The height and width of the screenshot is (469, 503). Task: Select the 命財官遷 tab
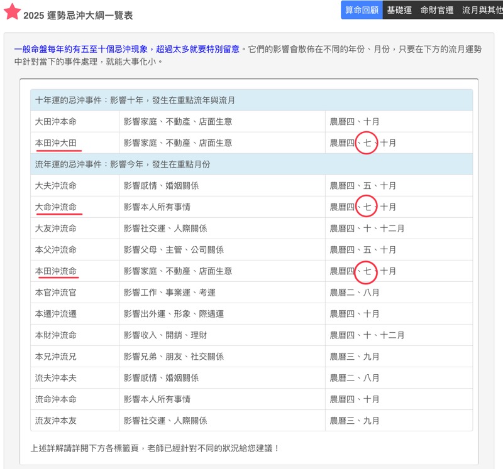pos(436,10)
